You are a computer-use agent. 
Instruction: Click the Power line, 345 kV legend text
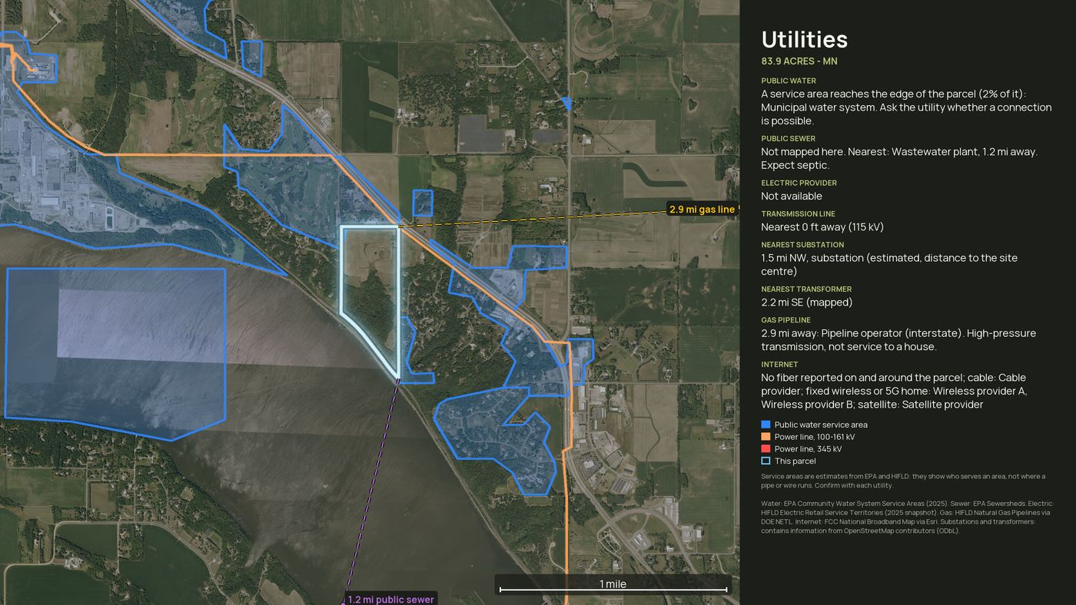click(808, 449)
